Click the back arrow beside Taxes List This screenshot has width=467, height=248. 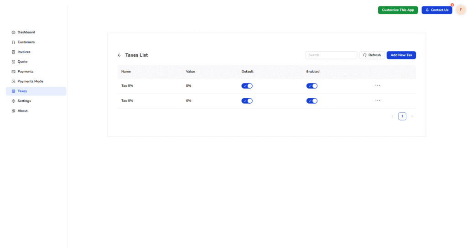pyautogui.click(x=119, y=55)
